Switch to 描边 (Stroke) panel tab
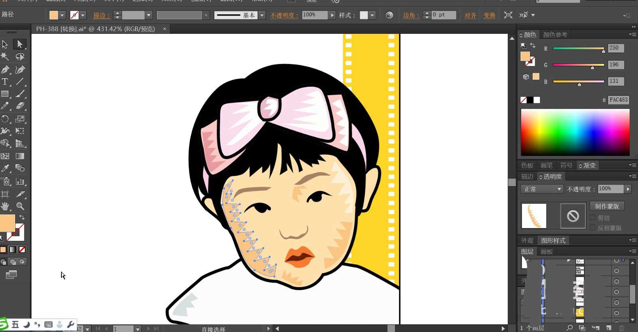Screen dimensions: 638x332 click(527, 176)
